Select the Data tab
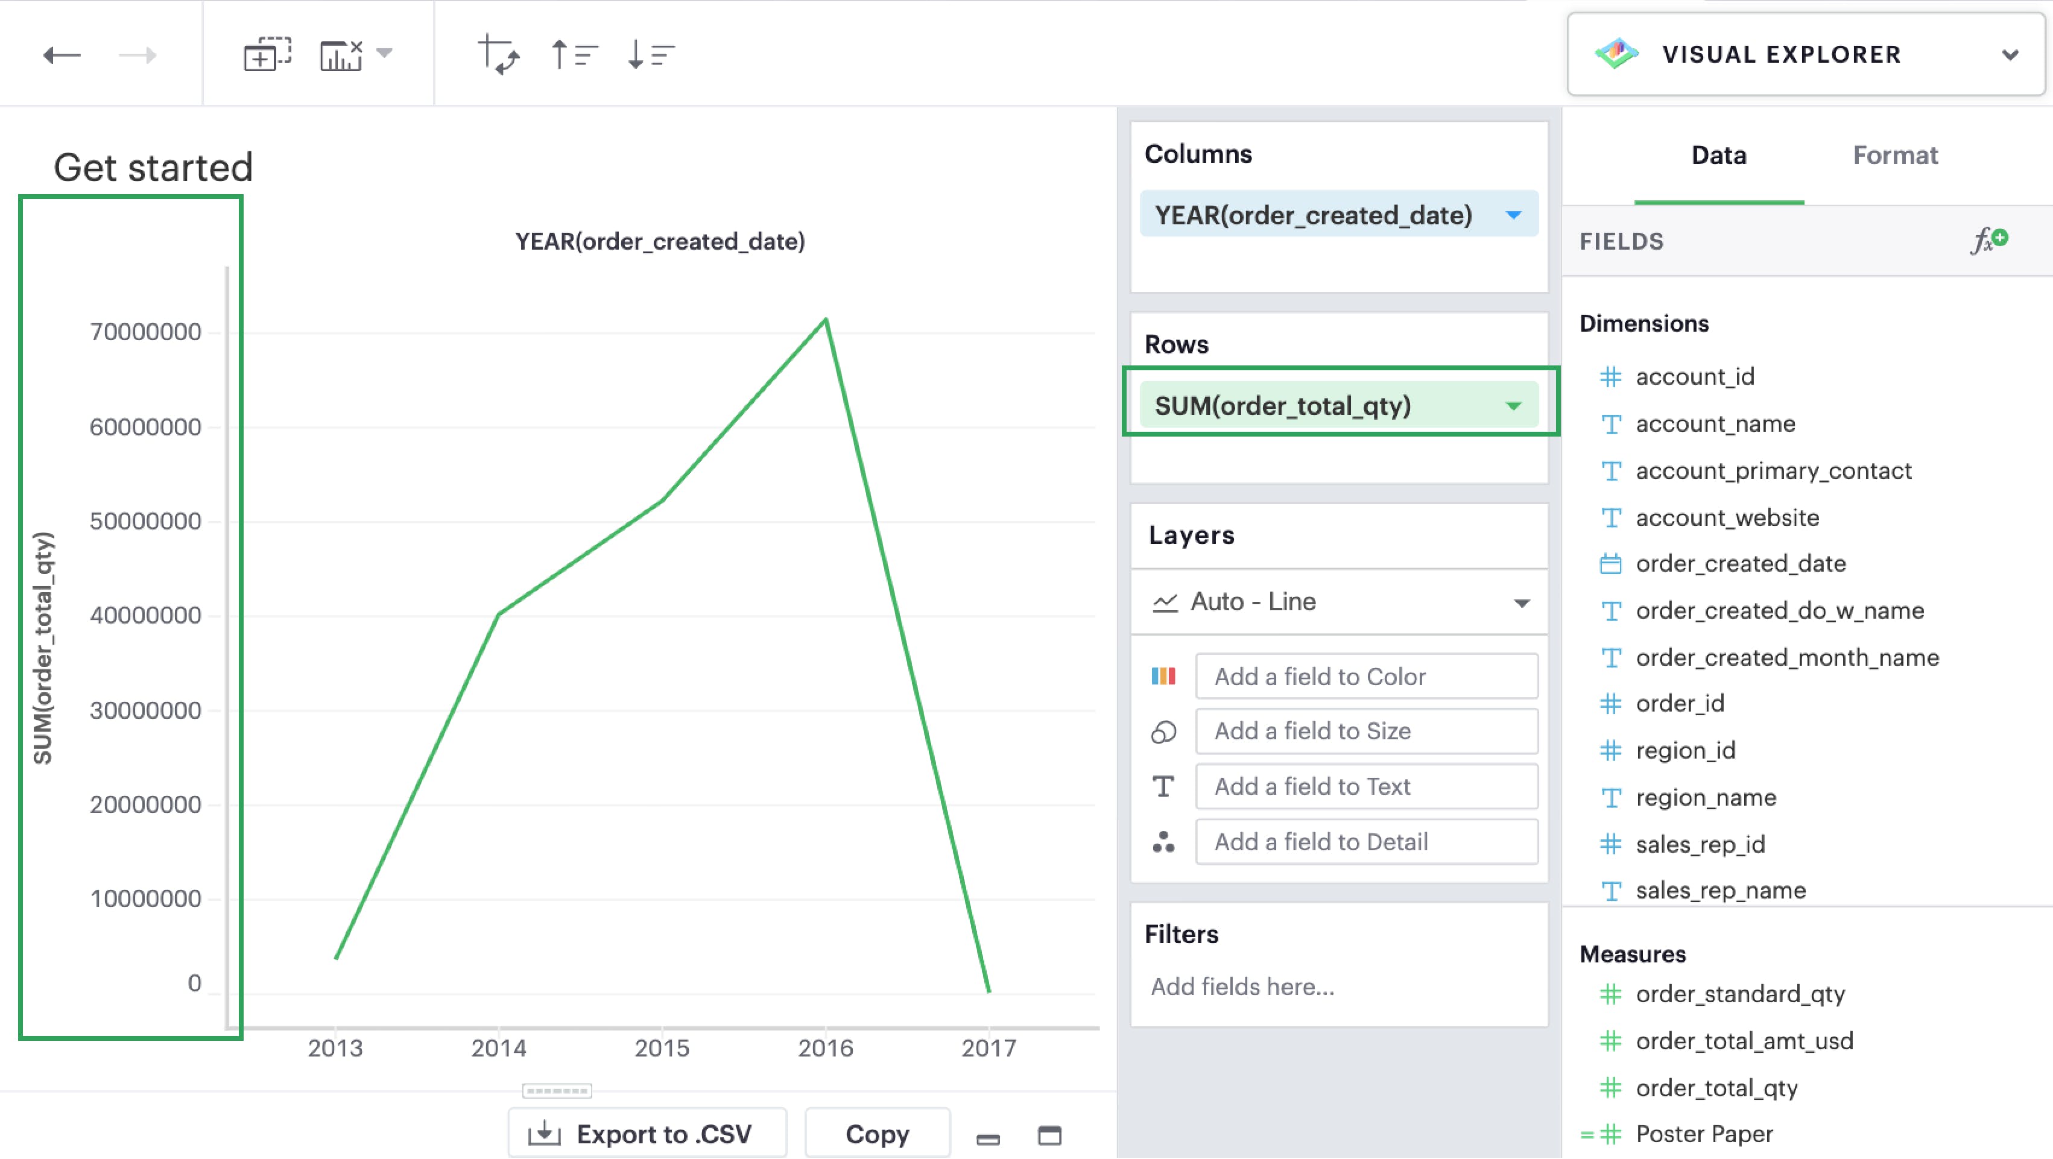 (1718, 154)
